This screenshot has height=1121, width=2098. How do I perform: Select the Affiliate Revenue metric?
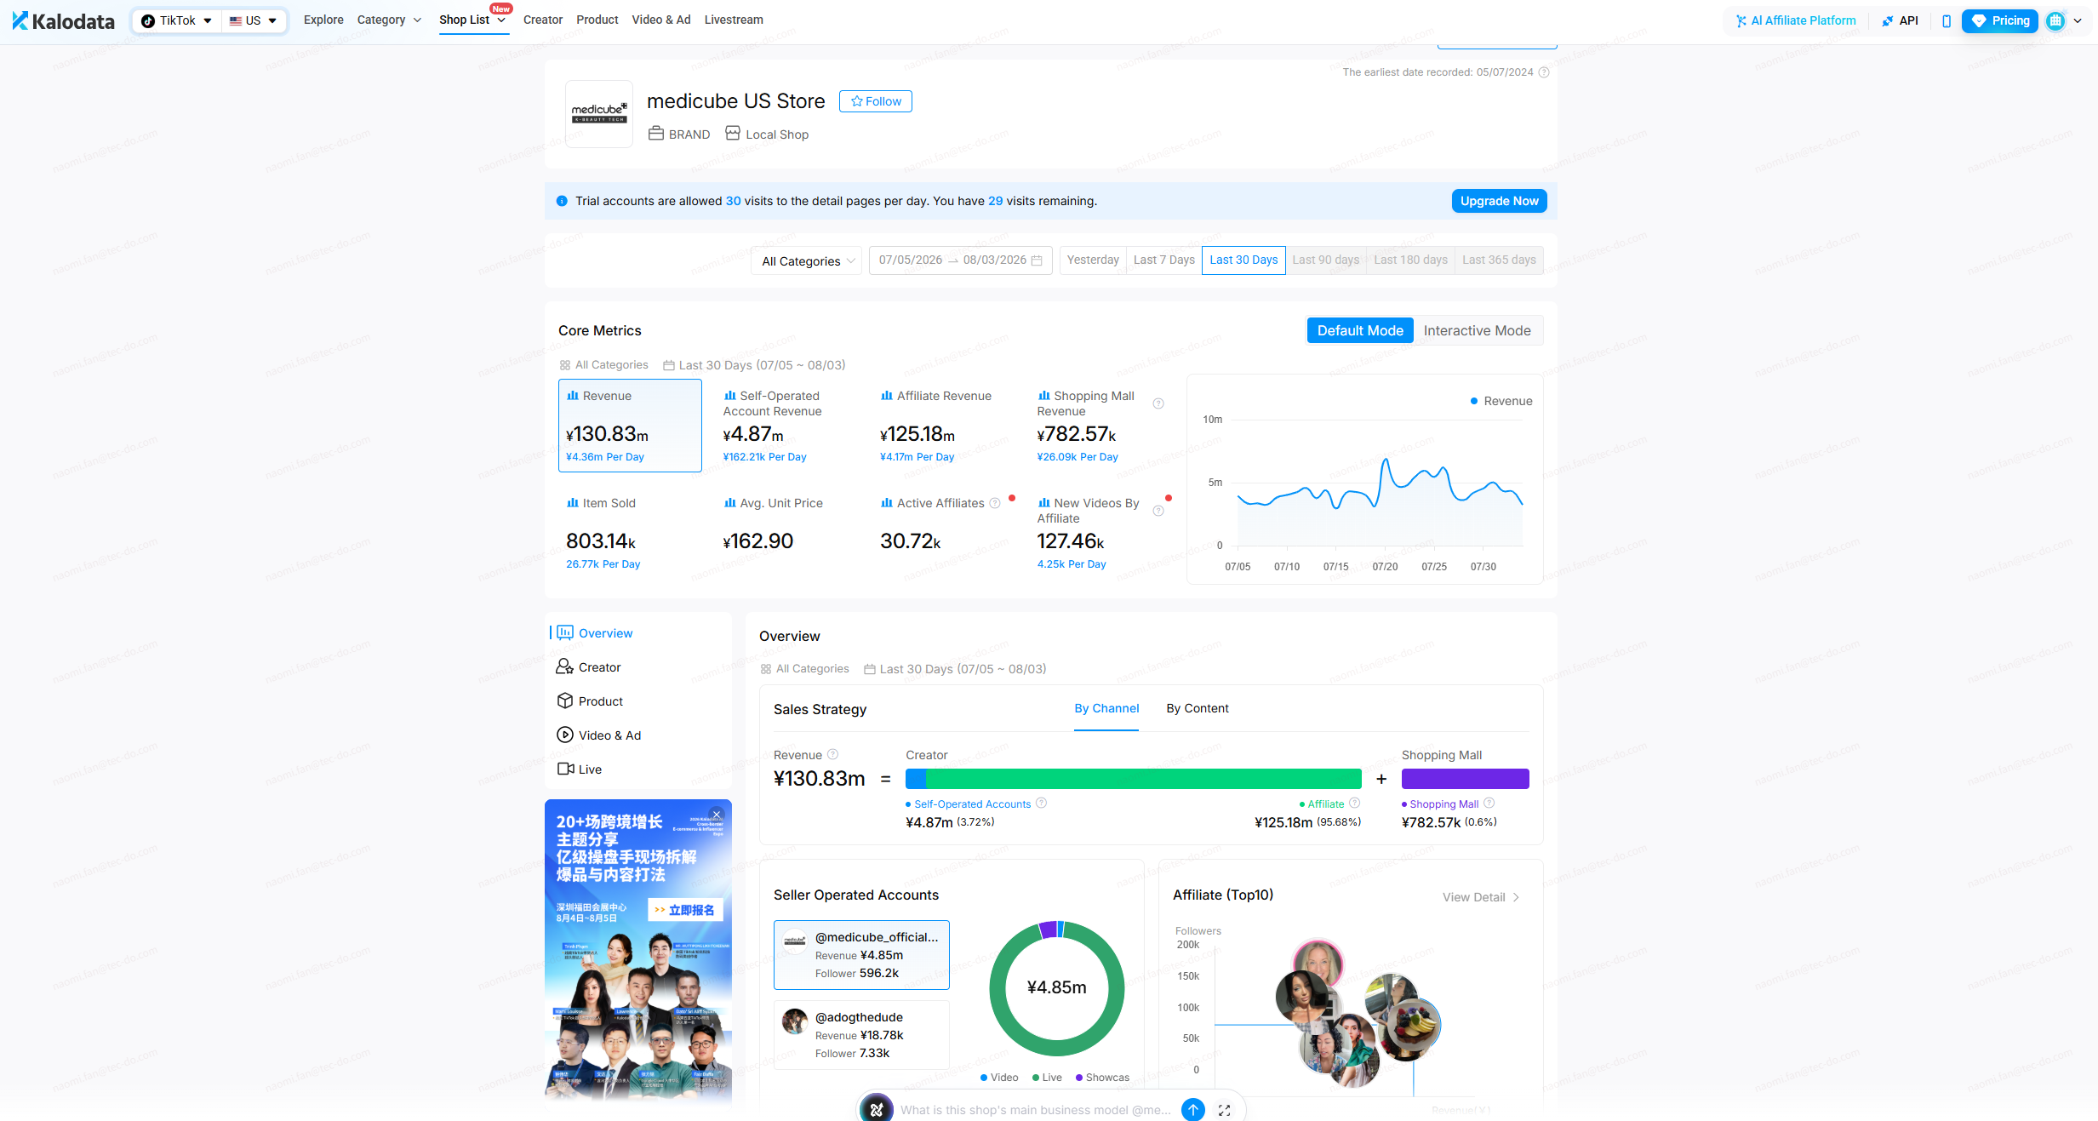pyautogui.click(x=944, y=426)
